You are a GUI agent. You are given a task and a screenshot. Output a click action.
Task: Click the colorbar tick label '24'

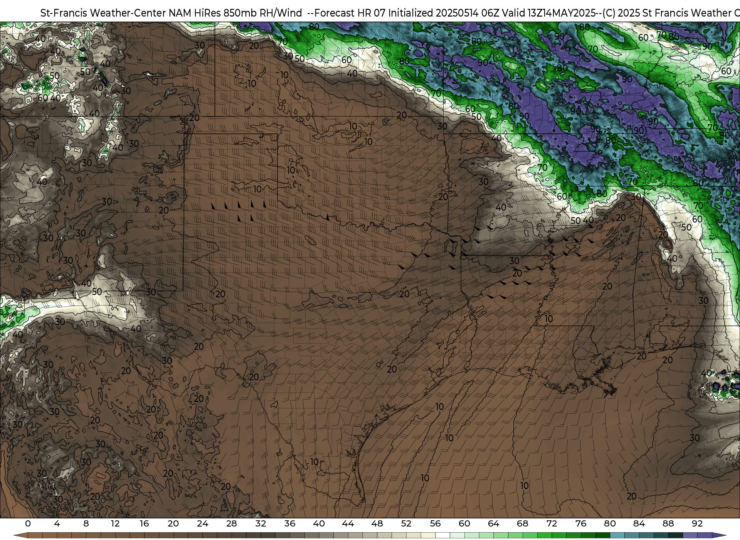click(202, 523)
